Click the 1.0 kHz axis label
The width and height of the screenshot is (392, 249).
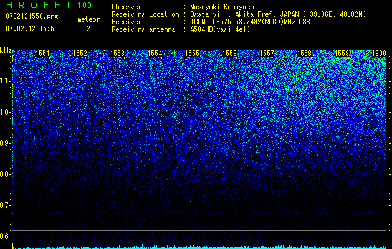(x=5, y=112)
